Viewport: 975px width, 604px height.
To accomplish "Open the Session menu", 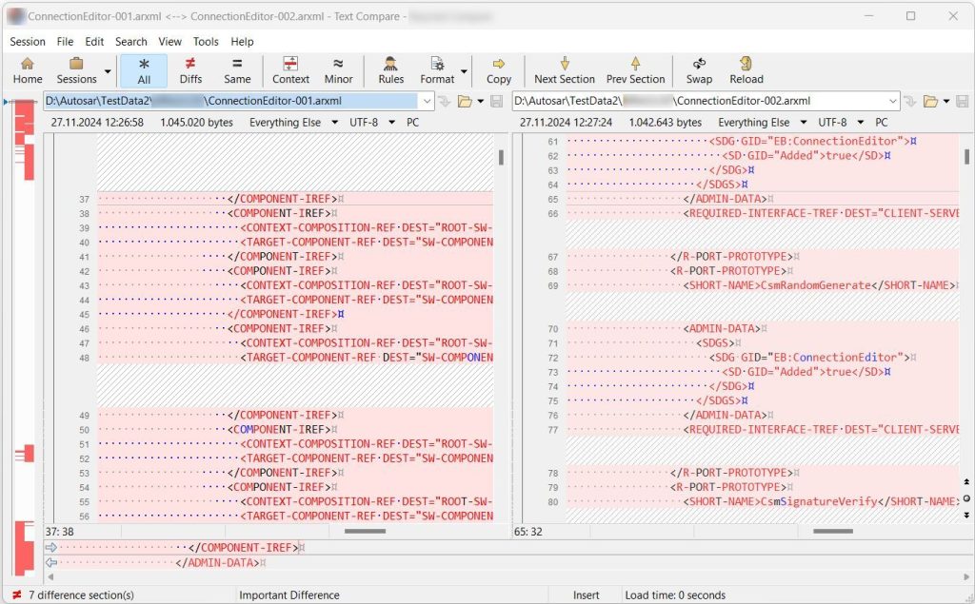I will click(x=28, y=42).
